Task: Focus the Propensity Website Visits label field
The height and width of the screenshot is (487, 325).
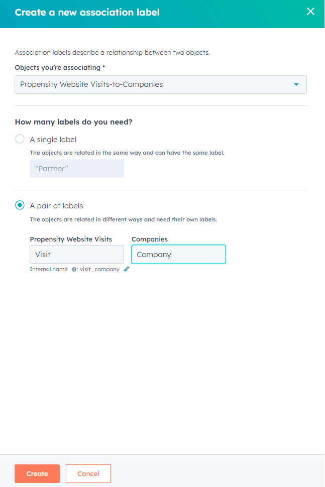Action: 77,255
